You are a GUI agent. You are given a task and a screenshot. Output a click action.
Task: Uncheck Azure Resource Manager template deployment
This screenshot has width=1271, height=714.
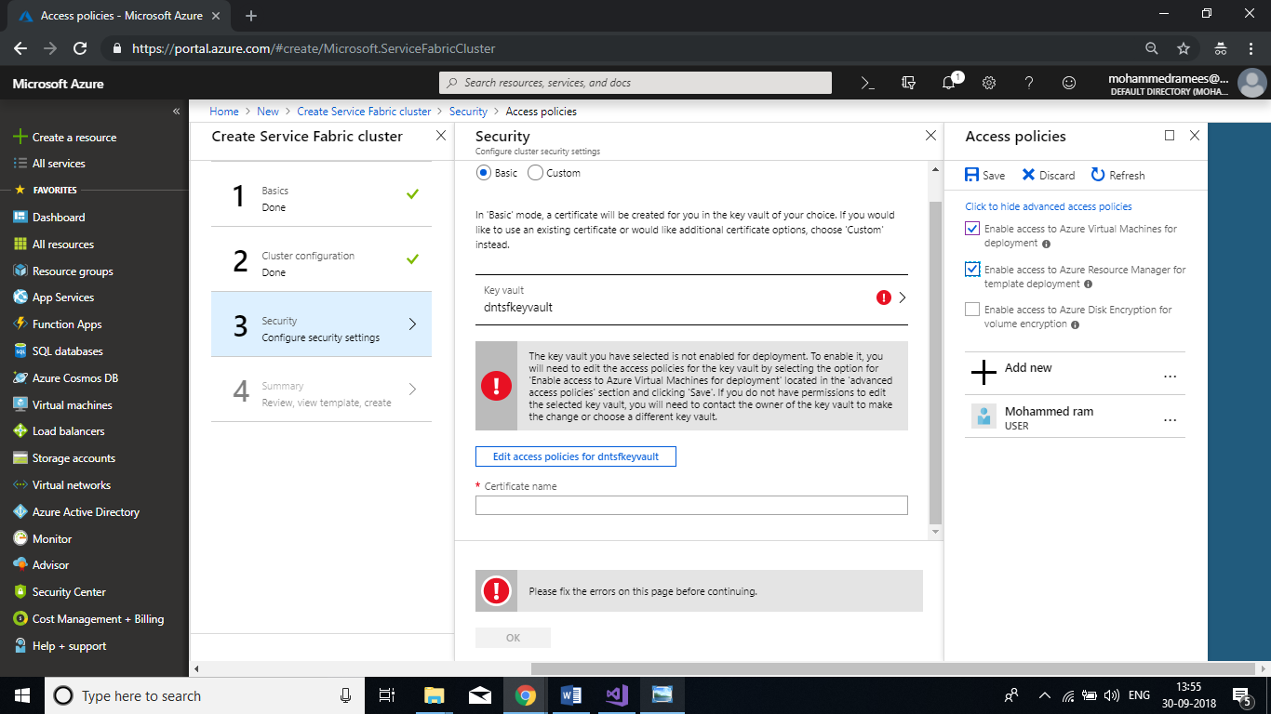tap(972, 270)
